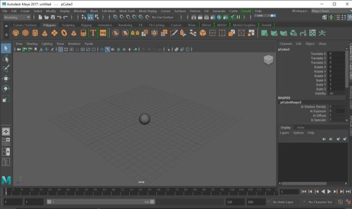This screenshot has height=209, width=352.
Task: Activate the Scale tool in toolbox
Action: tap(6, 99)
